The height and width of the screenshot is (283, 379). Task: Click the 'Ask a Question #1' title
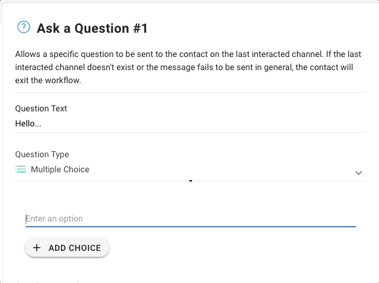click(x=92, y=28)
